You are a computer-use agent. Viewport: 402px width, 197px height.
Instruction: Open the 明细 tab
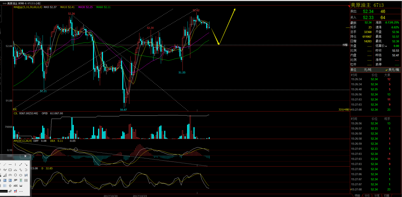(357, 195)
